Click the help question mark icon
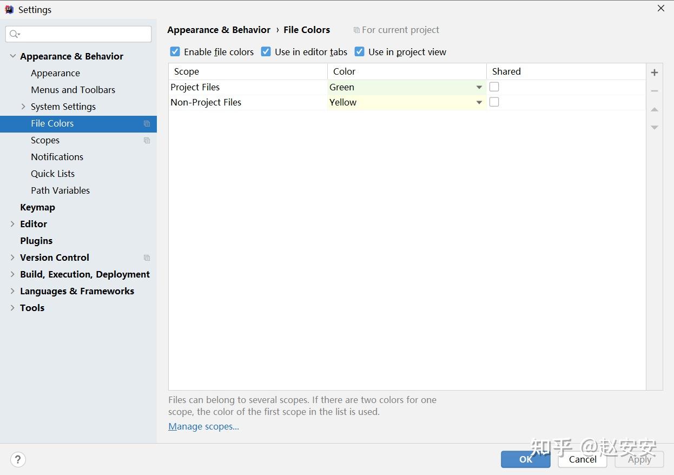The image size is (674, 475). click(18, 459)
